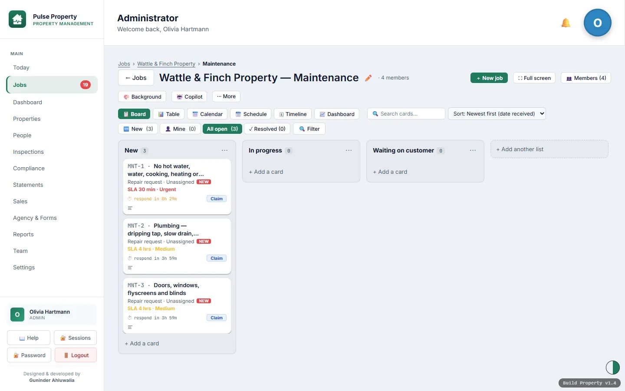Open the Background picker

click(x=142, y=96)
